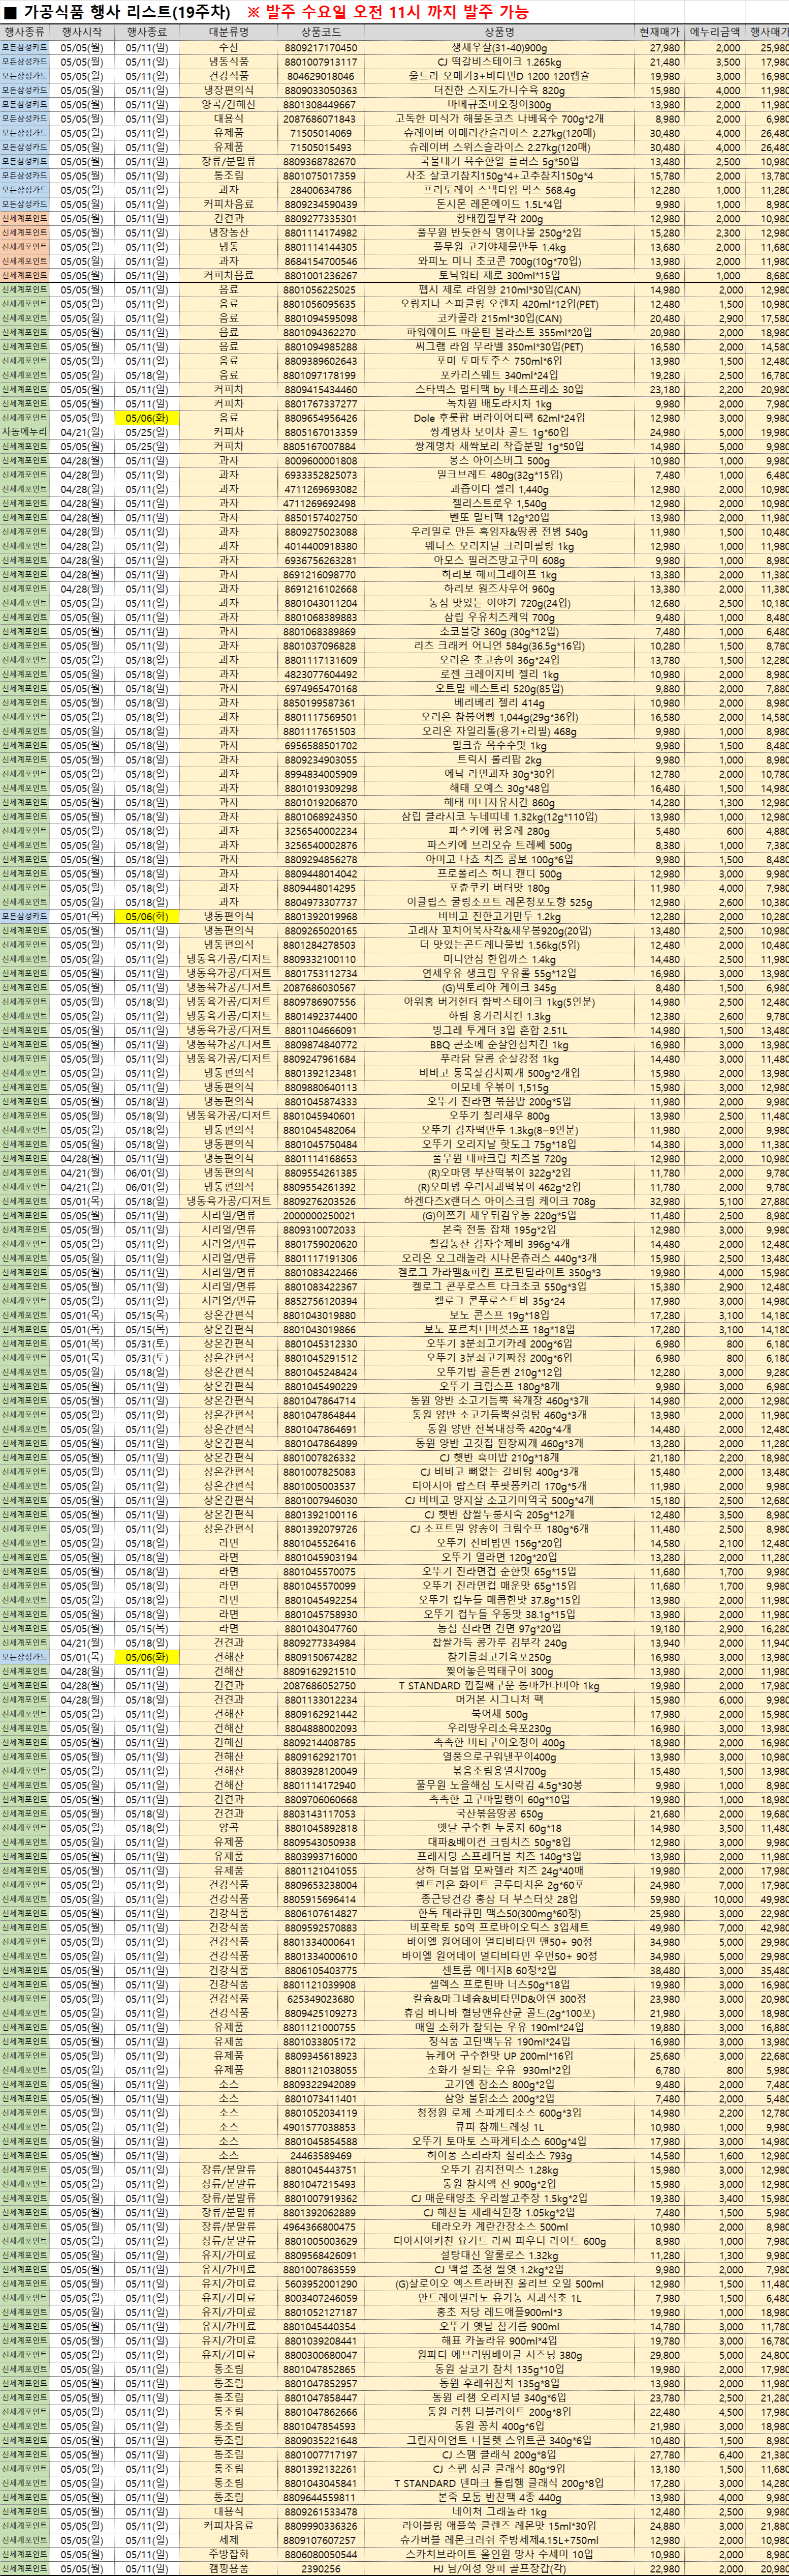Select the 행사종류 column header
Screen dimensions: 789x2576
pos(24,33)
